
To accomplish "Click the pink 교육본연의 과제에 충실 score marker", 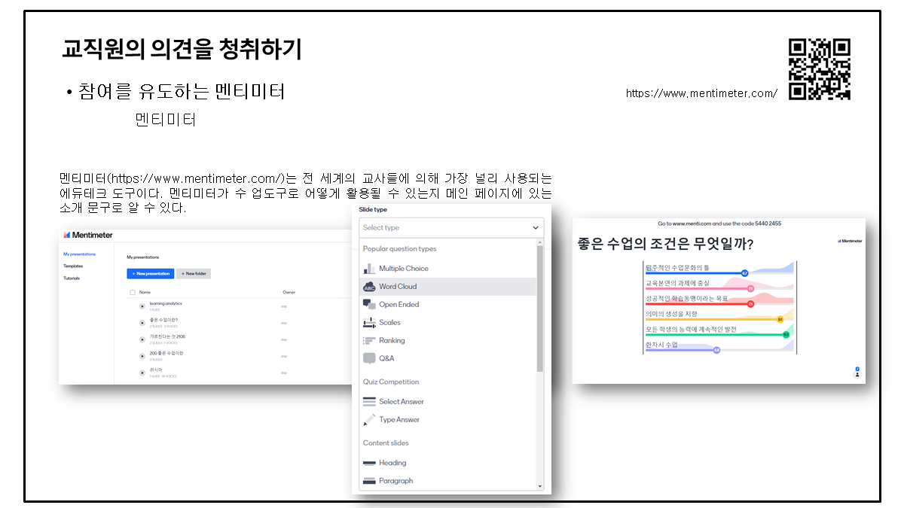I will point(750,288).
